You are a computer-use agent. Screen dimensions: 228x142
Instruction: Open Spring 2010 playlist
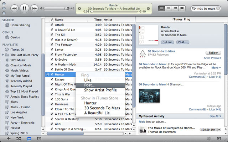coord(19,133)
